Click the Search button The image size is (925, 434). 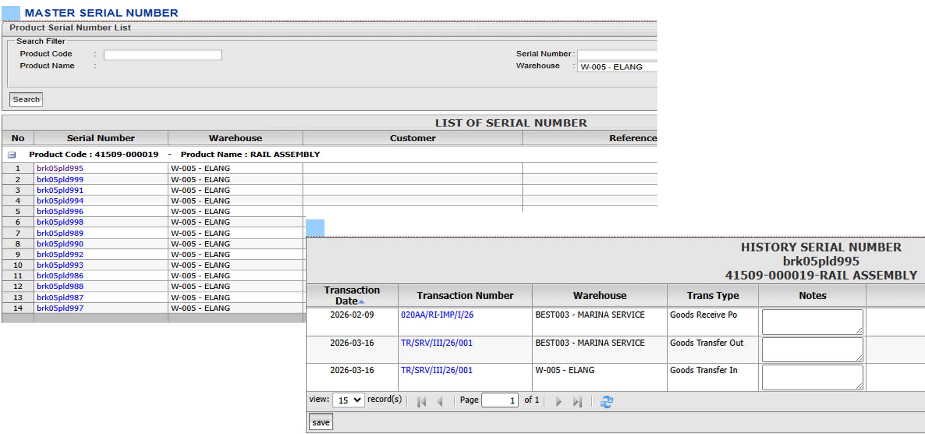[x=26, y=99]
